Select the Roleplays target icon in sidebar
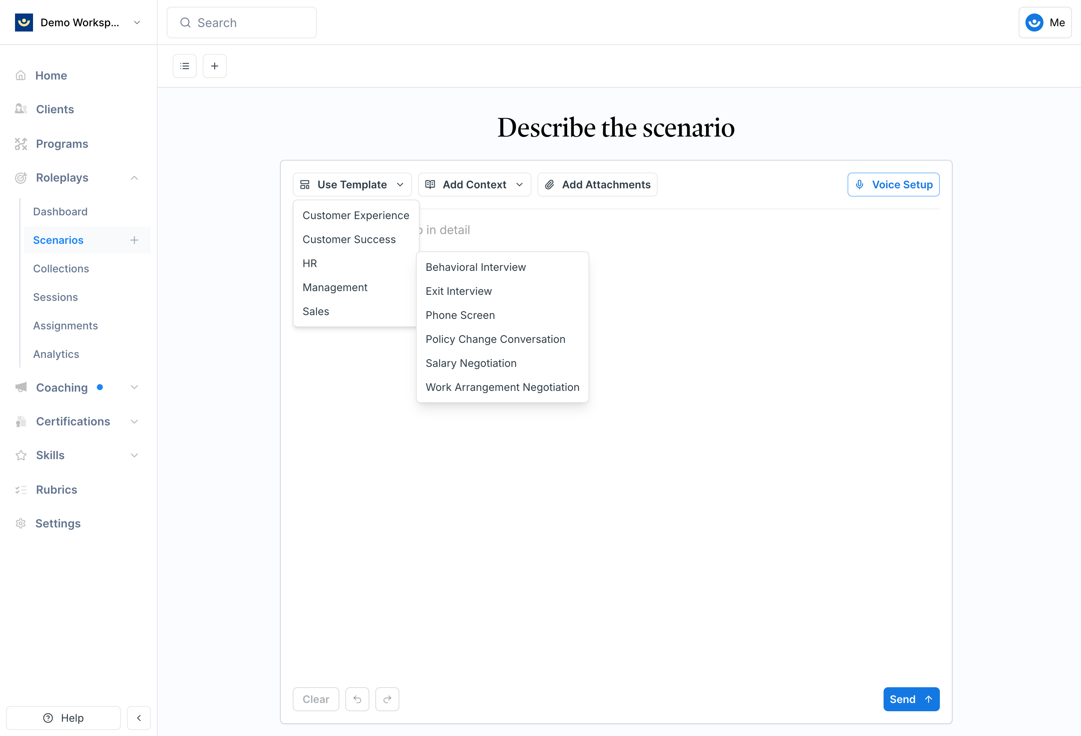The width and height of the screenshot is (1081, 736). pos(21,177)
